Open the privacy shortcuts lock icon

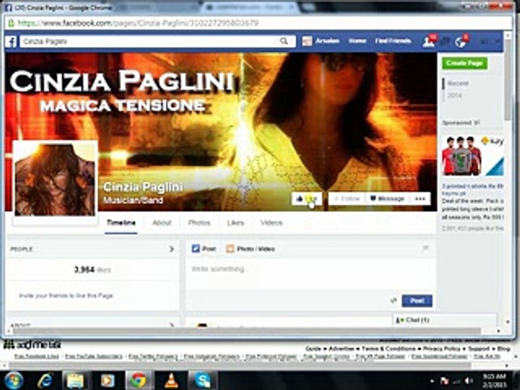pos(484,42)
